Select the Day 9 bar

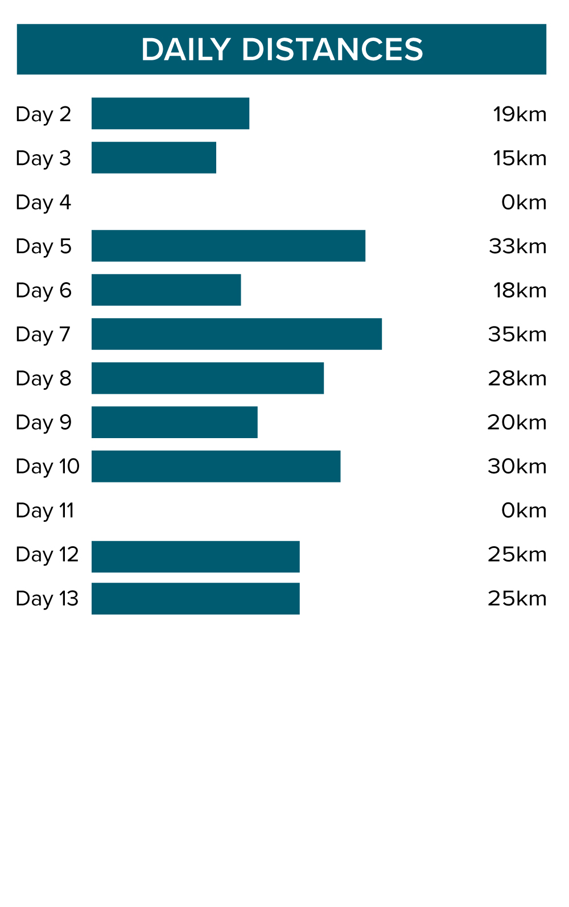(174, 422)
